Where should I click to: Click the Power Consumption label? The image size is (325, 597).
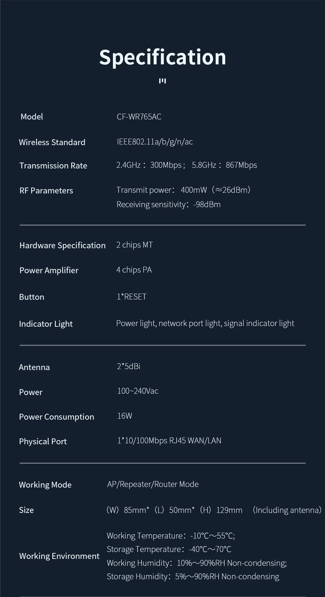click(56, 417)
